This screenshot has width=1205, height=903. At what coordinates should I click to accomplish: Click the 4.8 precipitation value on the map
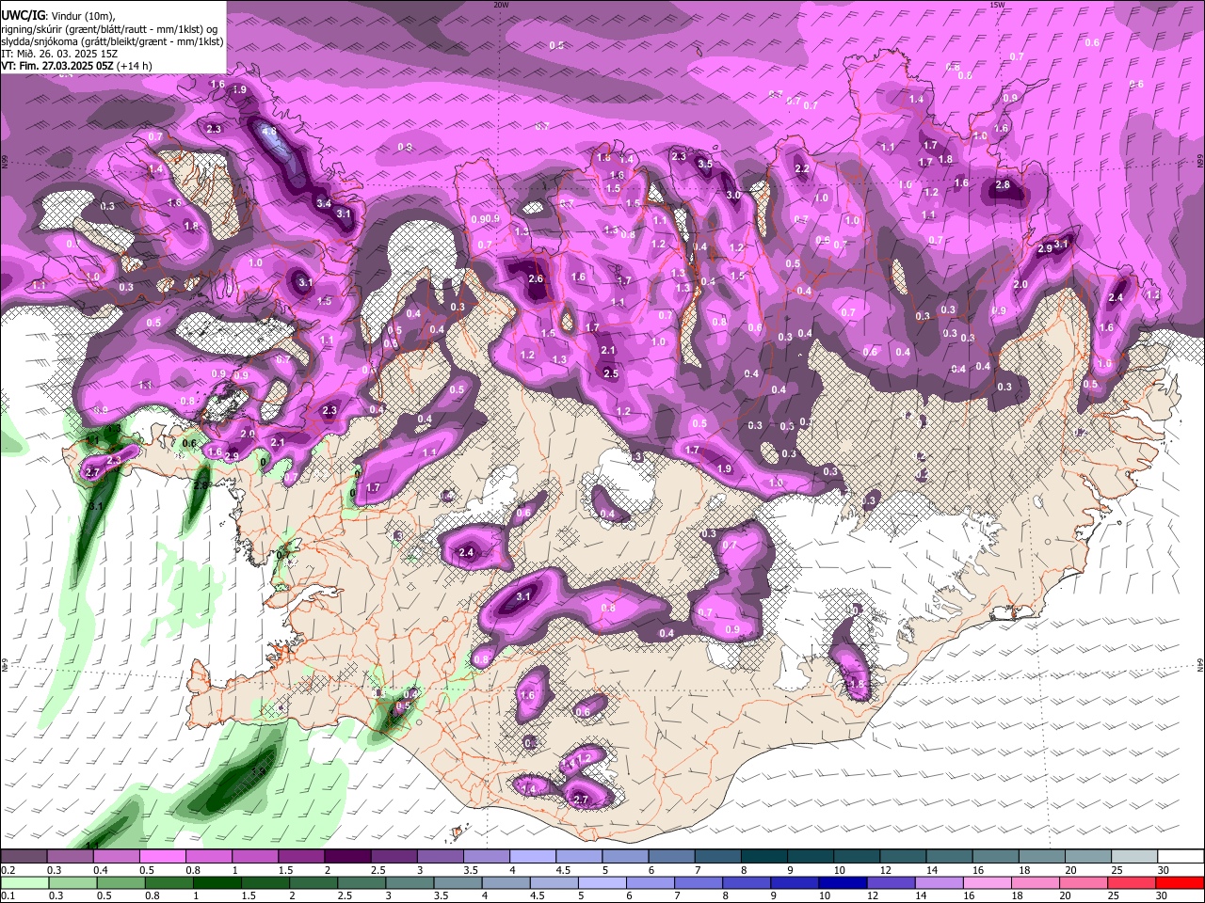click(x=269, y=132)
